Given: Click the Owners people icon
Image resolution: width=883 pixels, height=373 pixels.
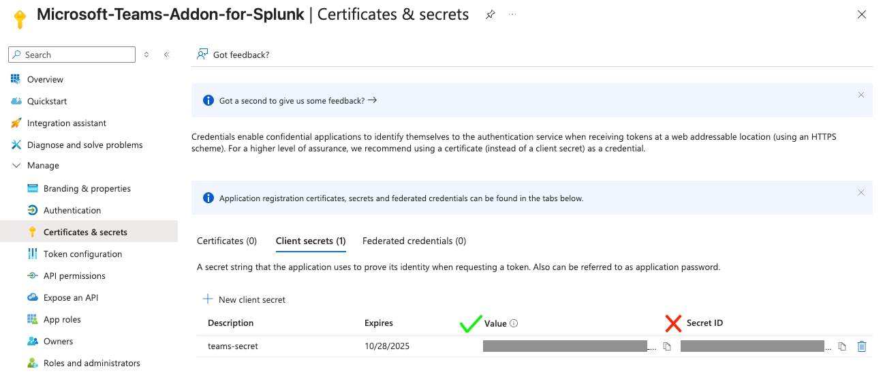Looking at the screenshot, I should [32, 341].
